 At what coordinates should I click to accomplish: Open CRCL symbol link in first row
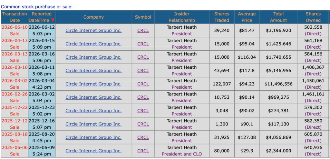[x=143, y=30]
